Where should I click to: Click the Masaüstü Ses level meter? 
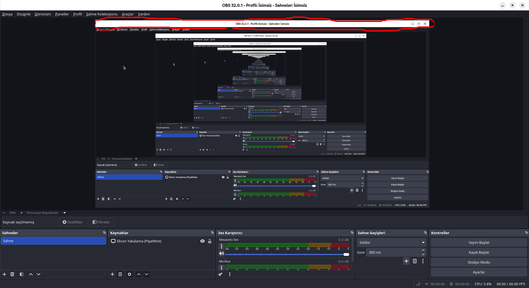[287, 245]
